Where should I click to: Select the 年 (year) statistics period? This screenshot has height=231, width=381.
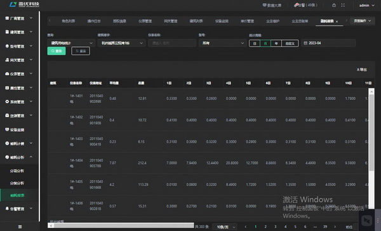pyautogui.click(x=276, y=43)
